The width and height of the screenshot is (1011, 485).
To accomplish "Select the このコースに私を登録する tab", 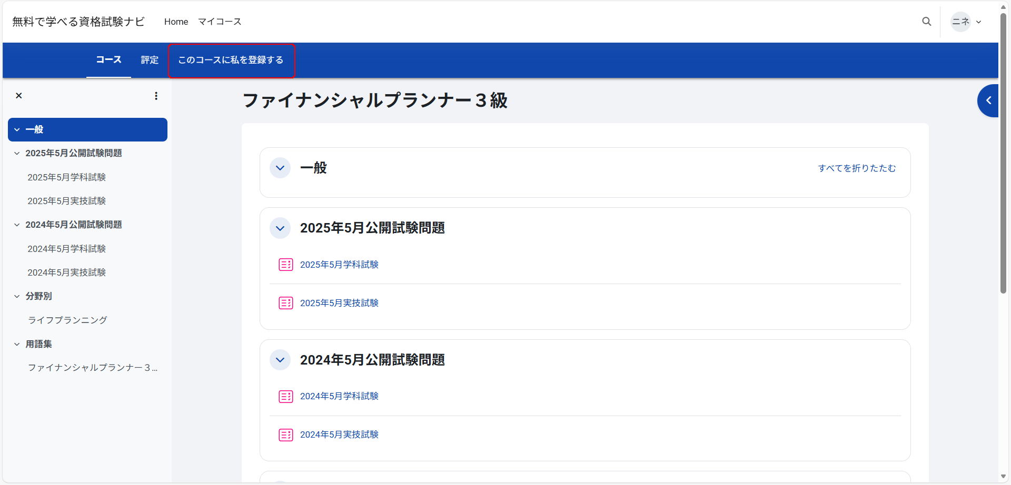I will coord(231,60).
